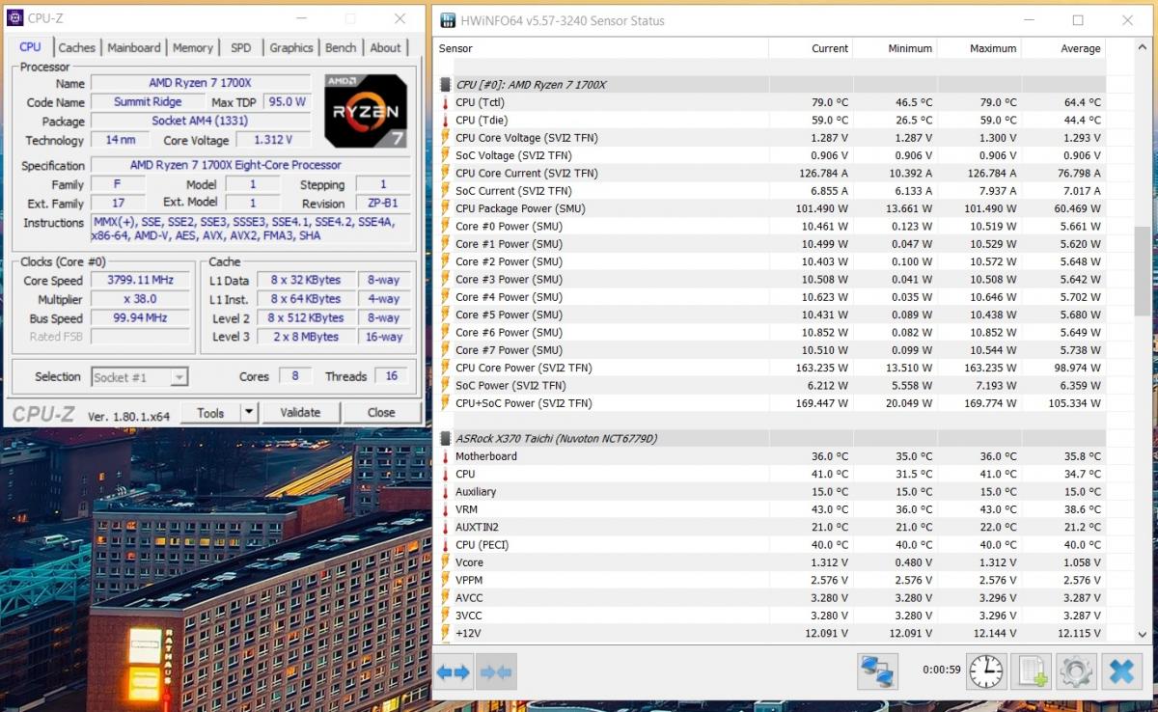Open the Memory tab in CPU-Z

193,47
